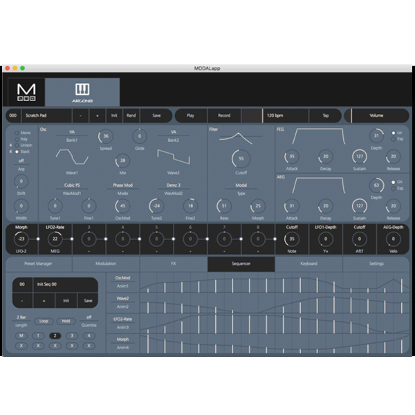Open the Modal filter type selector
415x415 pixels.
pyautogui.click(x=240, y=185)
